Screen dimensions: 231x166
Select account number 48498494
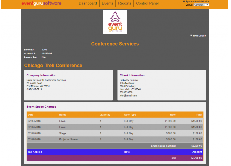pos(47,53)
